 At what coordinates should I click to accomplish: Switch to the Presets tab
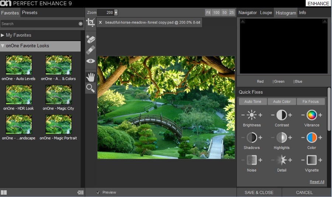click(x=30, y=12)
